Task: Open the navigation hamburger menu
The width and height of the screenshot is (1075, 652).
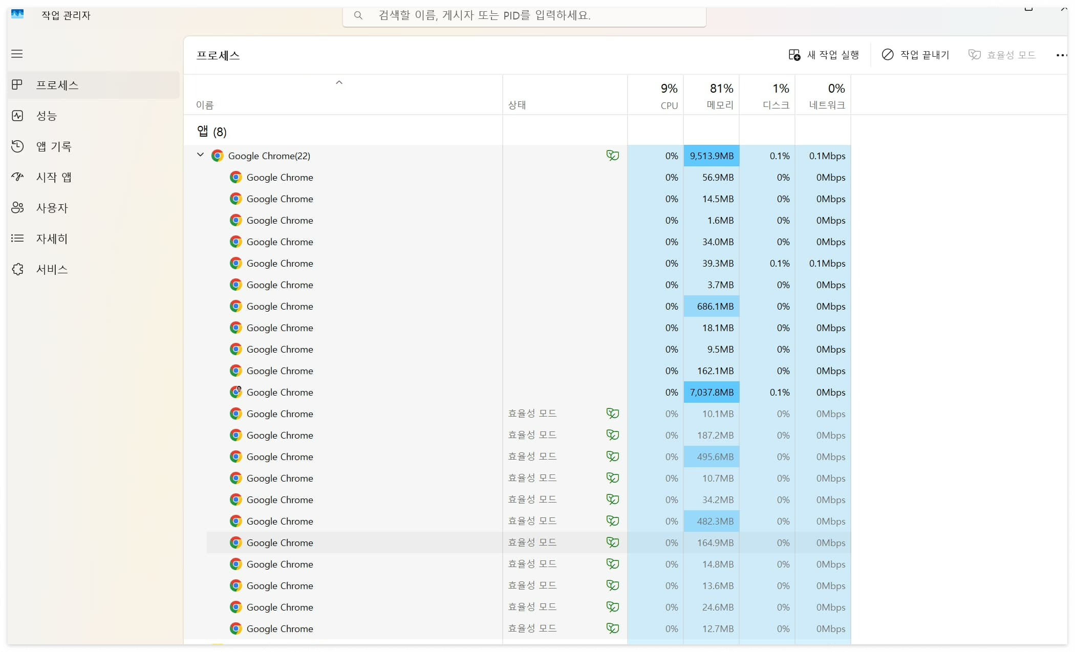Action: tap(17, 54)
